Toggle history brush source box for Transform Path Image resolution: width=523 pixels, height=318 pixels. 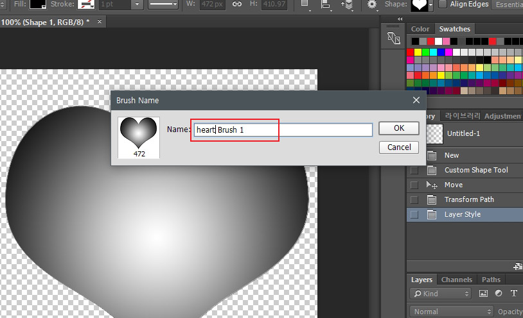(x=414, y=199)
